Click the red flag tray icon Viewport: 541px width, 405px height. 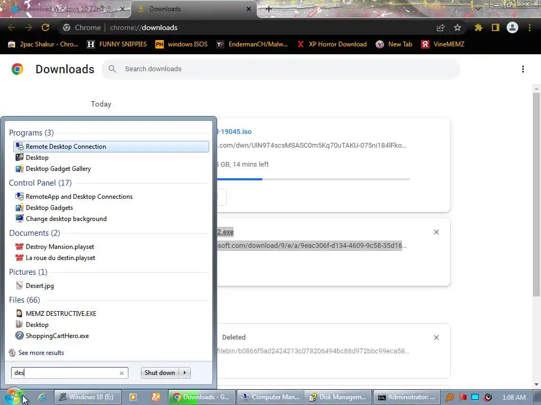(x=462, y=397)
